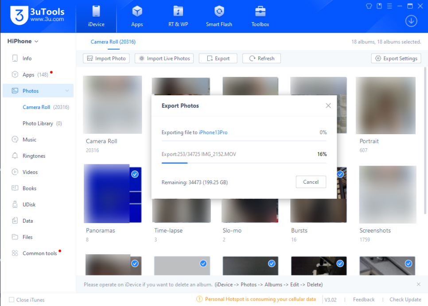The width and height of the screenshot is (428, 306).
Task: Toggle checkmark on third bottom-row album
Action: 272,263
